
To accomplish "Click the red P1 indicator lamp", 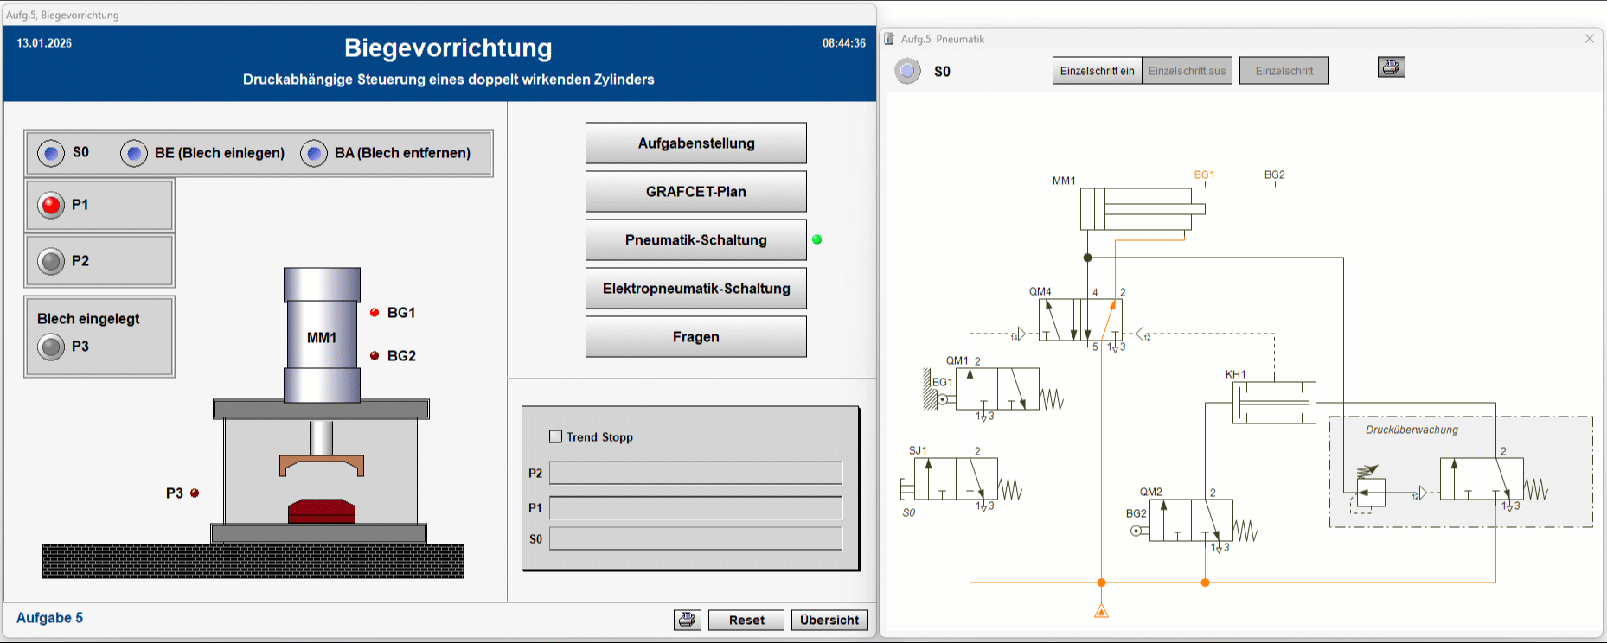I will [51, 205].
